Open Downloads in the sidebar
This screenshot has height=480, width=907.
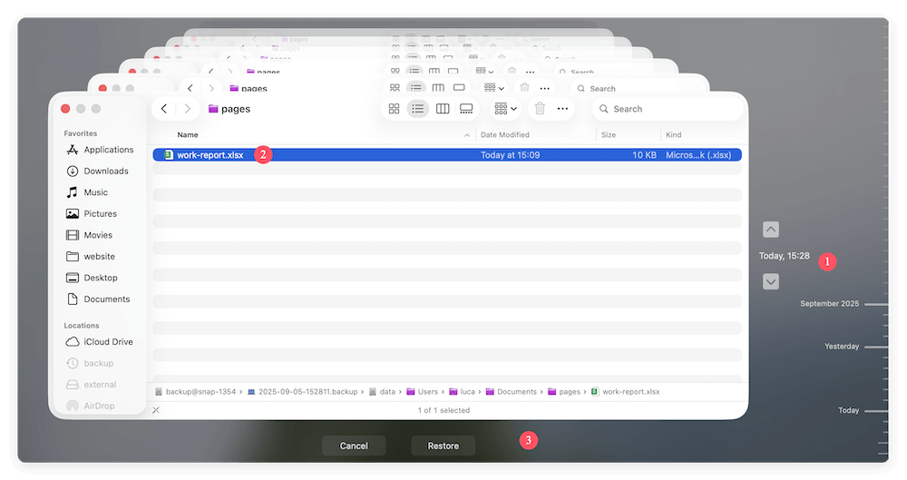(x=98, y=171)
